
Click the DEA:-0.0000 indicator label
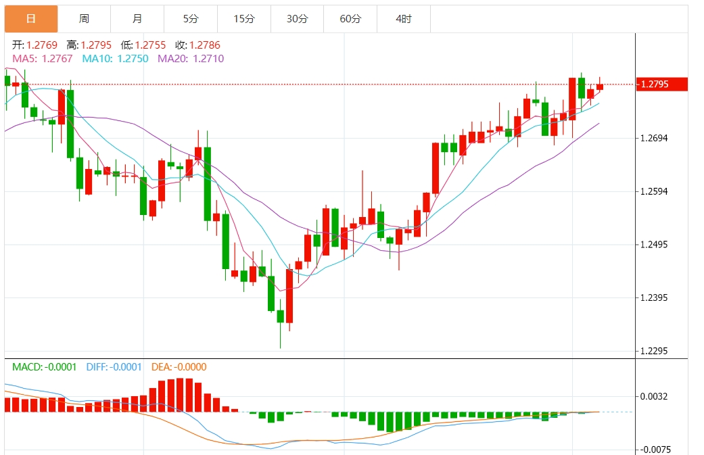(x=179, y=367)
